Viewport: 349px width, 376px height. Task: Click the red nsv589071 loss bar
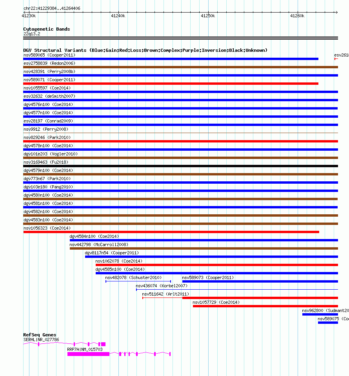(x=171, y=84)
